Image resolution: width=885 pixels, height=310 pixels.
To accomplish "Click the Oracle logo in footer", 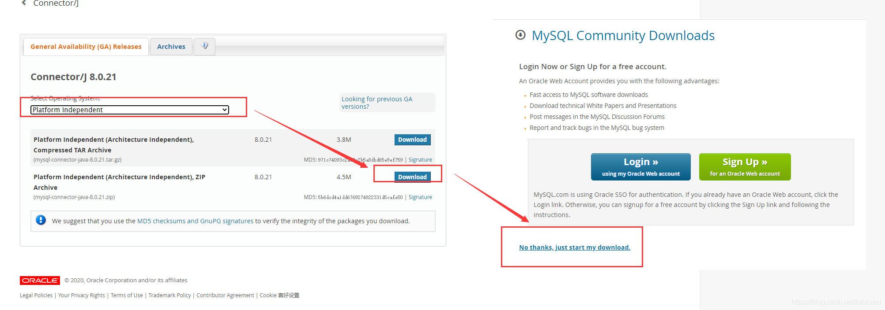I will point(40,280).
